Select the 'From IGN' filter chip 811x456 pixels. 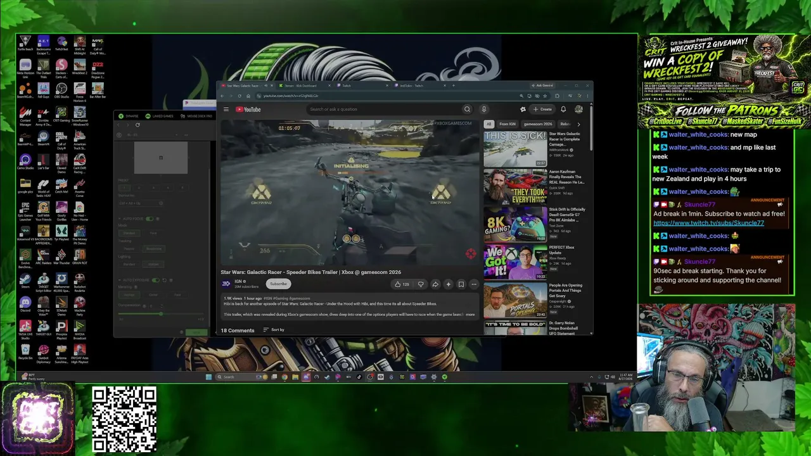pos(508,124)
